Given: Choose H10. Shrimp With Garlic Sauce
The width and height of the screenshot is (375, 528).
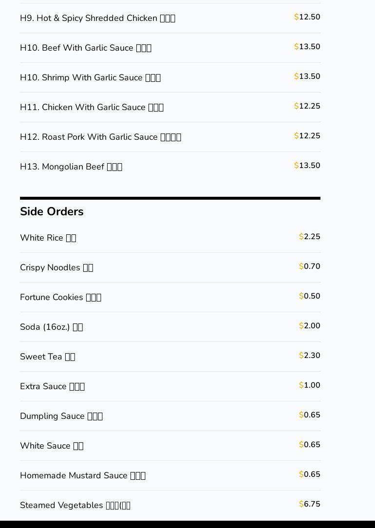Looking at the screenshot, I should click(x=90, y=77).
